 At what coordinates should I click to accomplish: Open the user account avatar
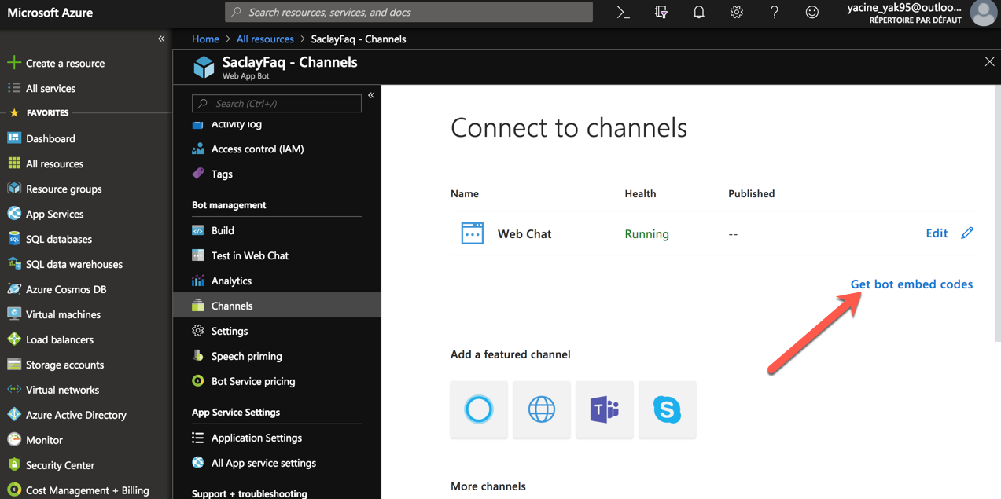[983, 13]
